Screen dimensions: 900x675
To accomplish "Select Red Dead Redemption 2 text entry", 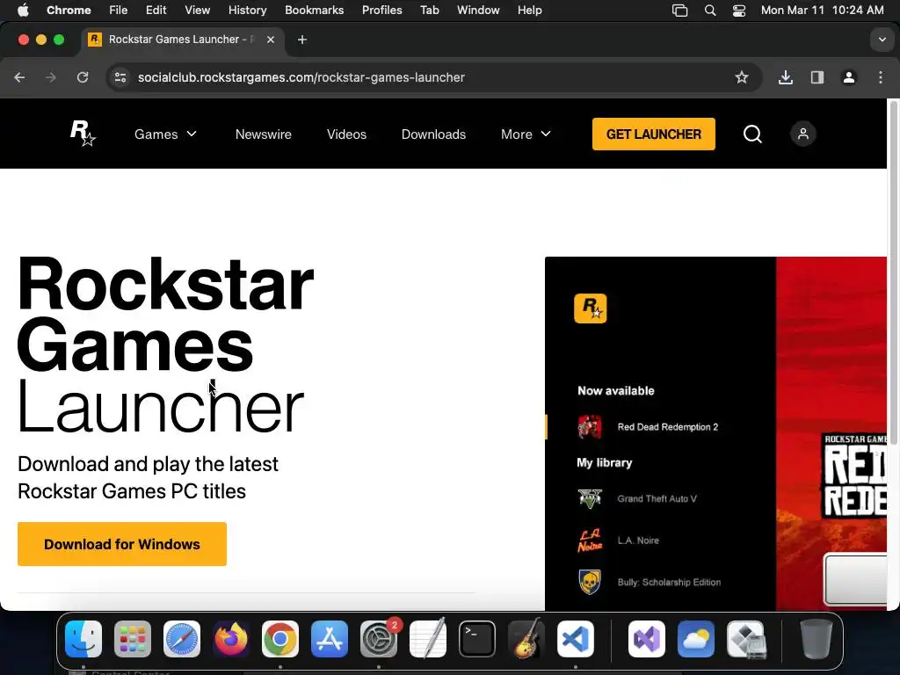I will point(668,427).
